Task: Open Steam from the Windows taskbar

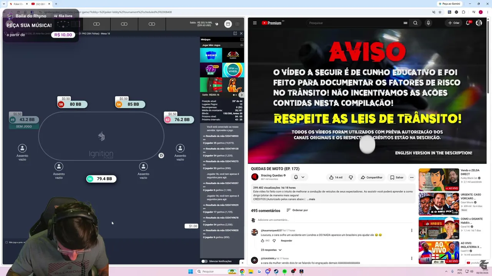Action: pyautogui.click(x=276, y=271)
